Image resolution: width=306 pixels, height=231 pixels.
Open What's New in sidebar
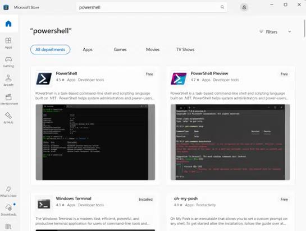tap(8, 191)
